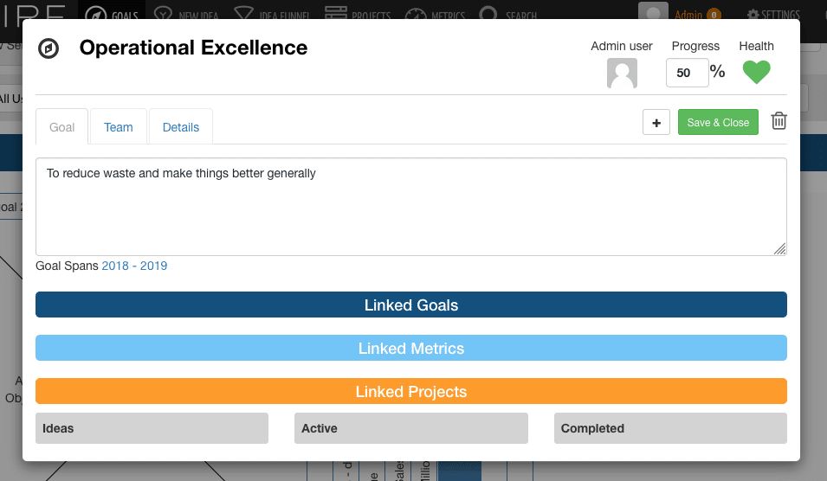This screenshot has width=827, height=481.
Task: Click into the goal description text area
Action: [410, 207]
